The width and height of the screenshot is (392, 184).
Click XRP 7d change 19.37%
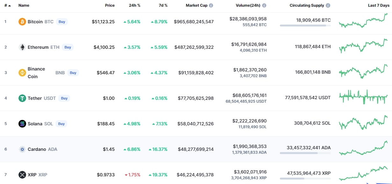(158, 175)
